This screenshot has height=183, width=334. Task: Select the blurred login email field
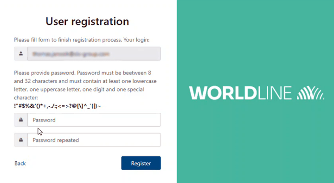coord(94,54)
